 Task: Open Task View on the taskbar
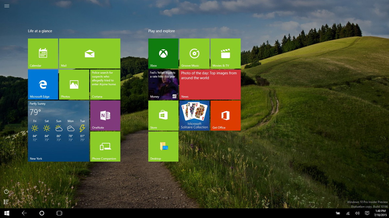(x=59, y=213)
